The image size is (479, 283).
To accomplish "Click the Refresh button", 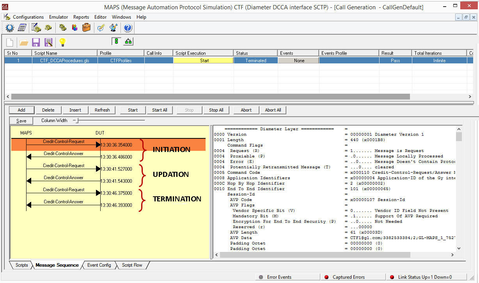I will pos(102,110).
